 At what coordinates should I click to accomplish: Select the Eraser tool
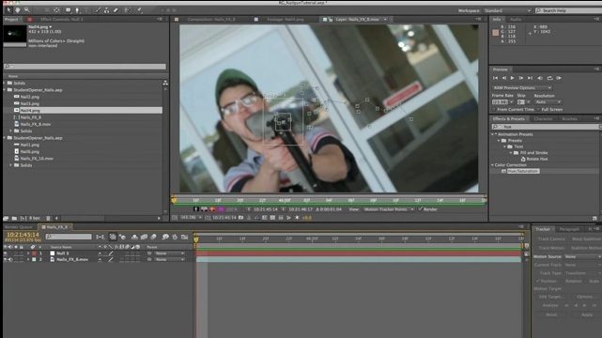[x=116, y=10]
